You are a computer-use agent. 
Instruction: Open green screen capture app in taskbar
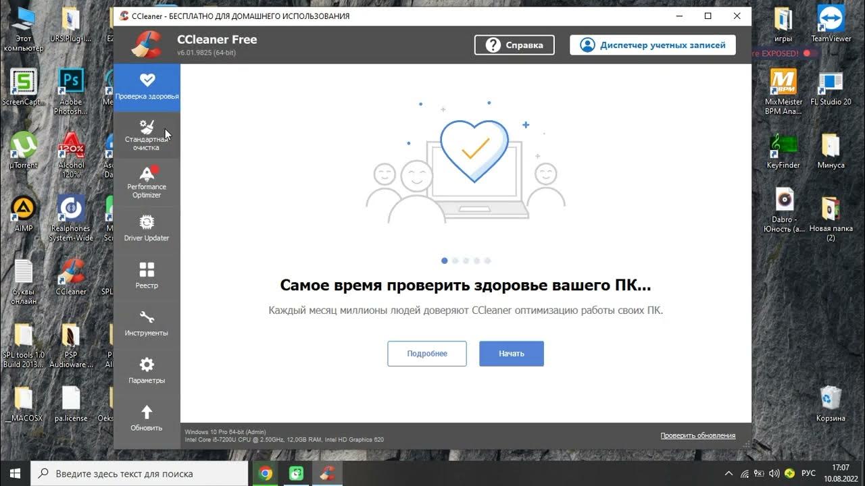coord(297,473)
